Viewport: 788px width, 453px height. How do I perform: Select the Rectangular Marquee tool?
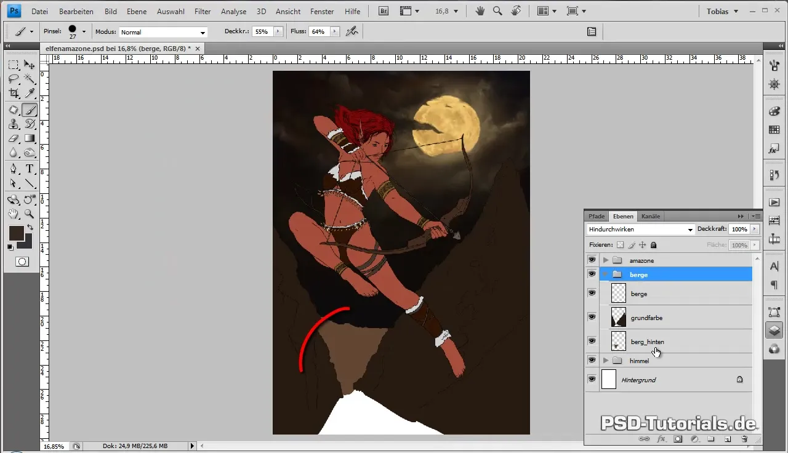(14, 65)
